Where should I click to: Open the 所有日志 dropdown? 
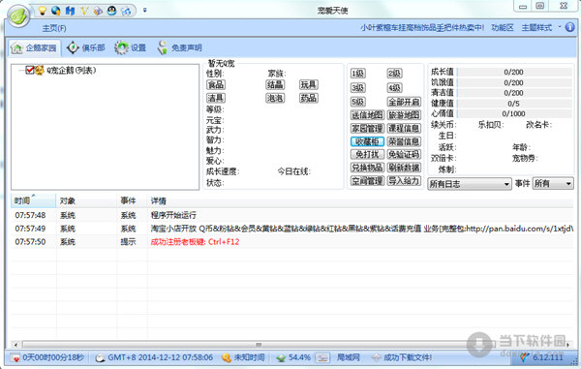[470, 184]
